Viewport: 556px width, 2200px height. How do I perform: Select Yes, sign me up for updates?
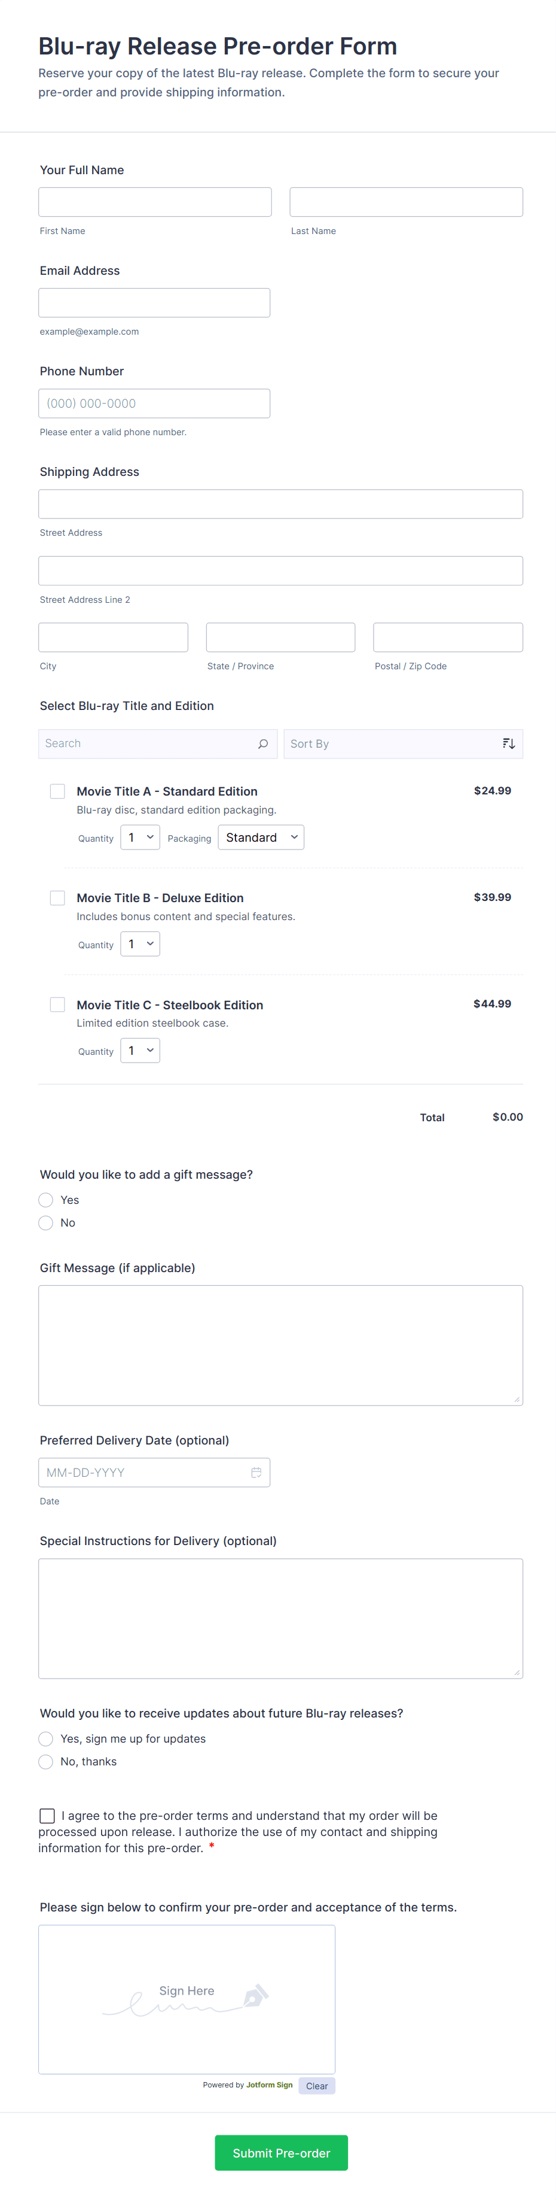point(46,1739)
